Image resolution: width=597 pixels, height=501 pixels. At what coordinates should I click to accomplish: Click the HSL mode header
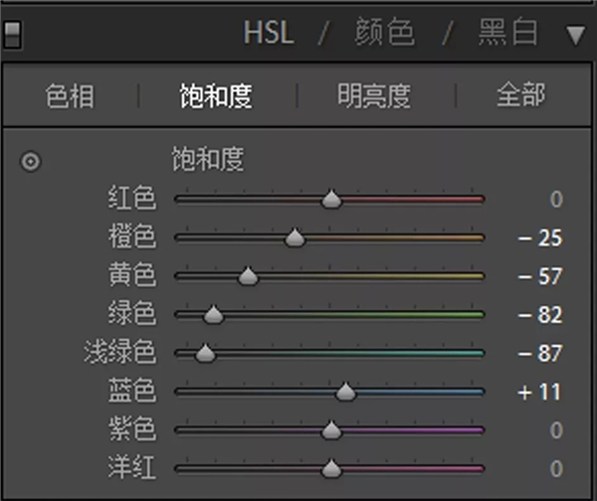point(269,33)
